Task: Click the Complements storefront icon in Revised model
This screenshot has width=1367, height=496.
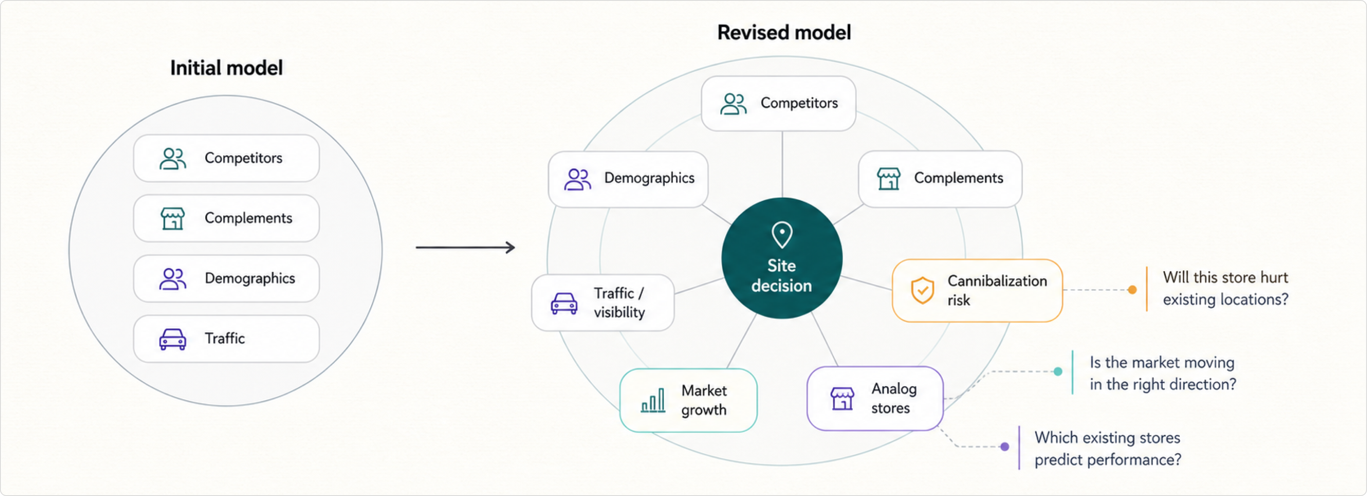Action: click(x=888, y=179)
